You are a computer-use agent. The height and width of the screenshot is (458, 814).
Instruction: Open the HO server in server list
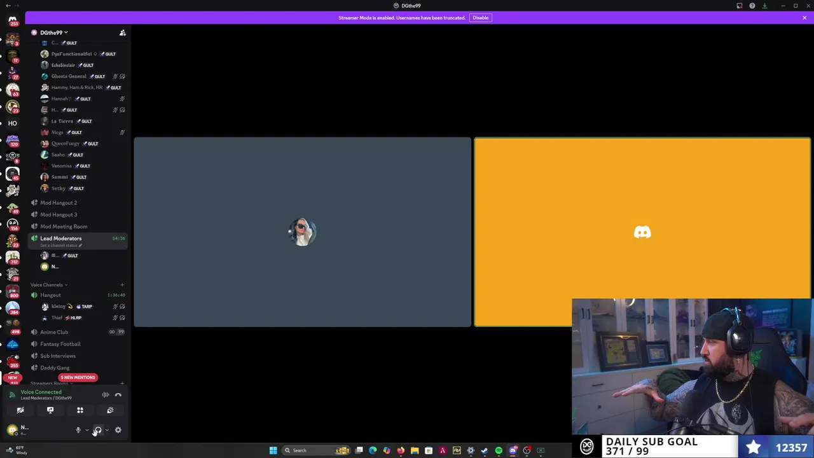[13, 123]
